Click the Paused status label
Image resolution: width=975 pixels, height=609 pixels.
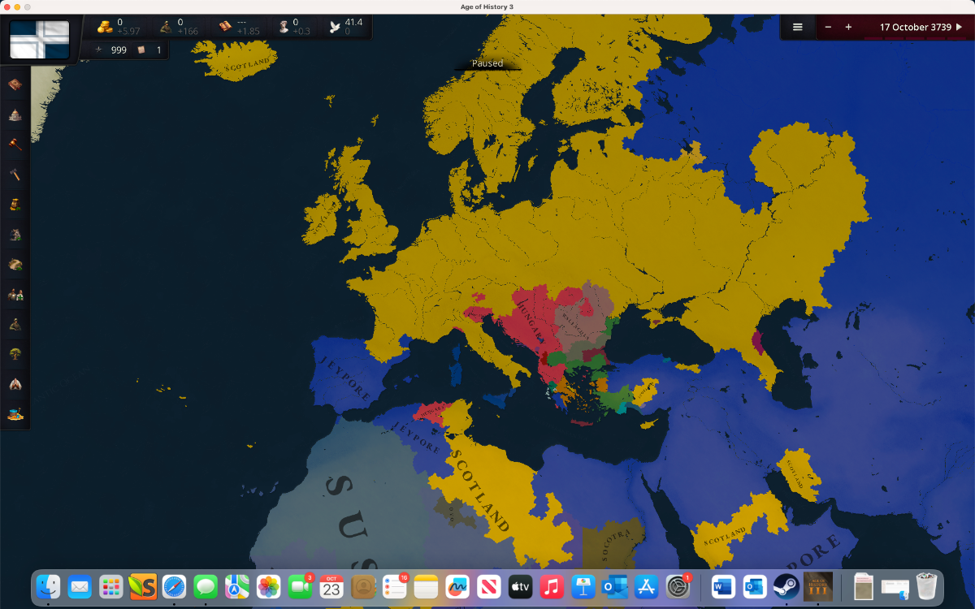coord(487,63)
